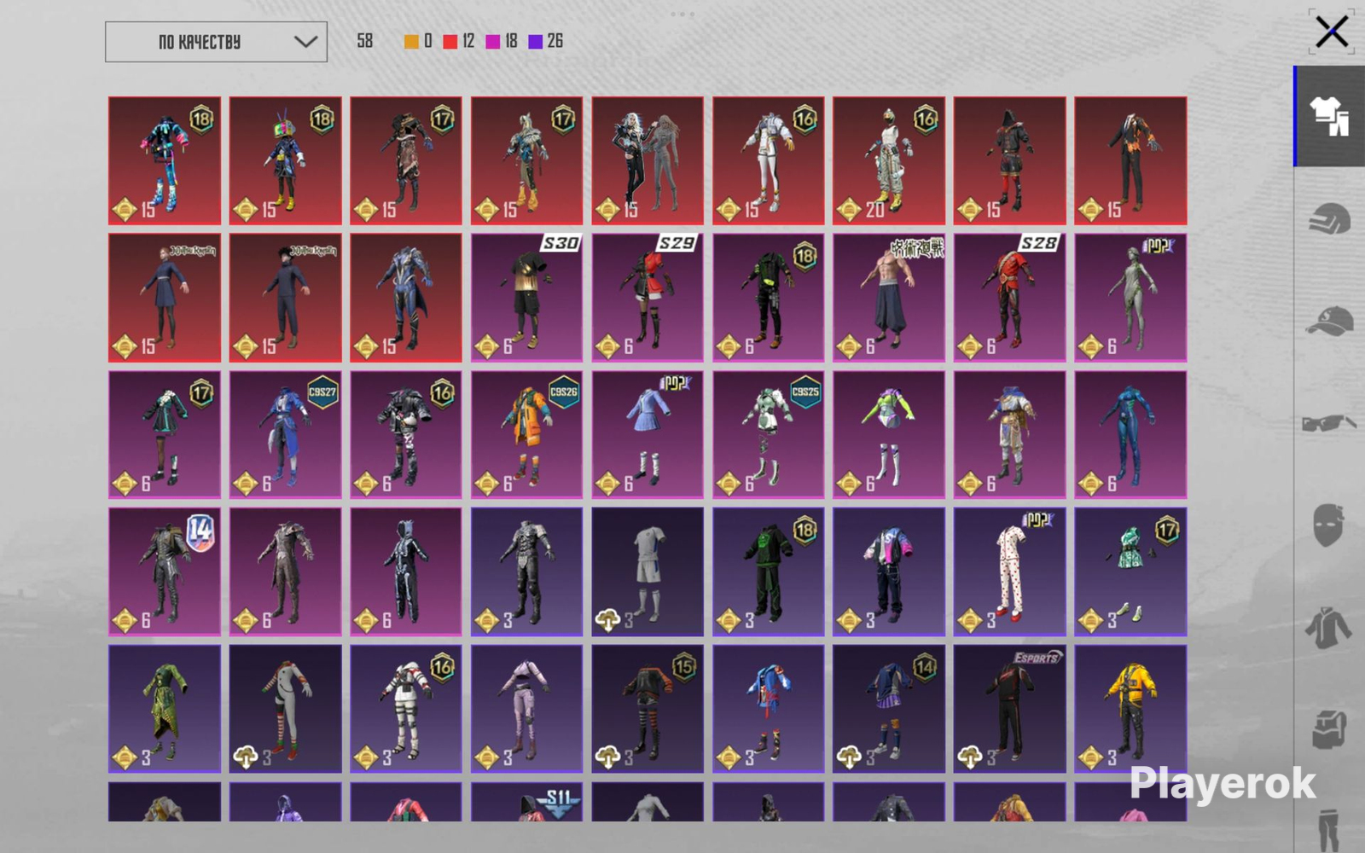Select the Jujutsu Kaisen female uniform outfit

click(165, 298)
